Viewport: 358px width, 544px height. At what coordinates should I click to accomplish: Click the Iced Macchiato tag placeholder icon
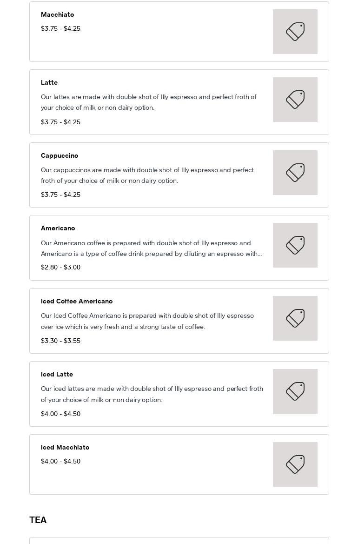pos(295,464)
